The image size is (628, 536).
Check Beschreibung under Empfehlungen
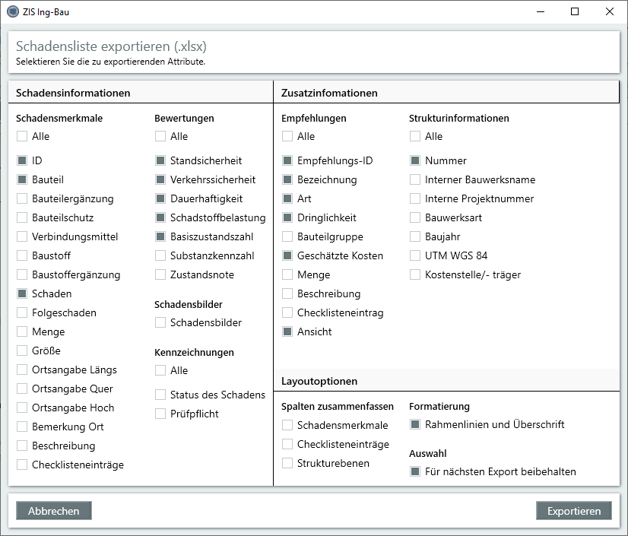[287, 293]
